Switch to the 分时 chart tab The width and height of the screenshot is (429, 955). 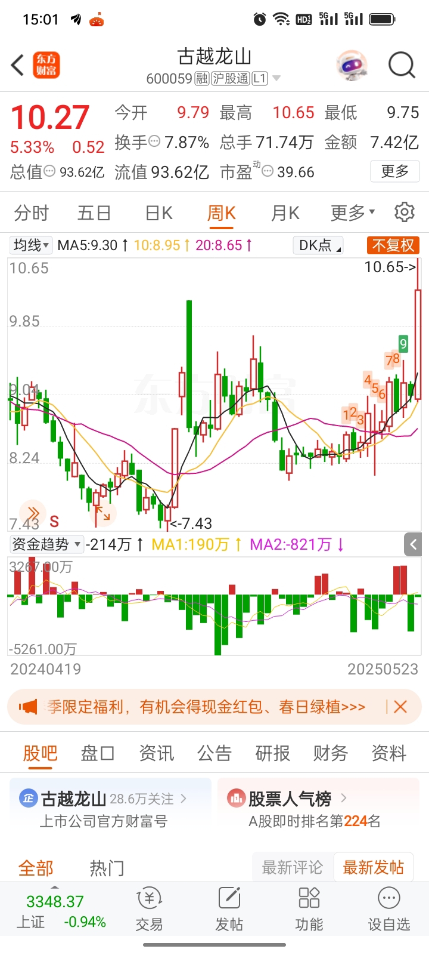[31, 212]
